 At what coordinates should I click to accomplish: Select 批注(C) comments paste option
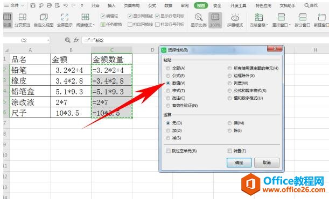click(168, 98)
